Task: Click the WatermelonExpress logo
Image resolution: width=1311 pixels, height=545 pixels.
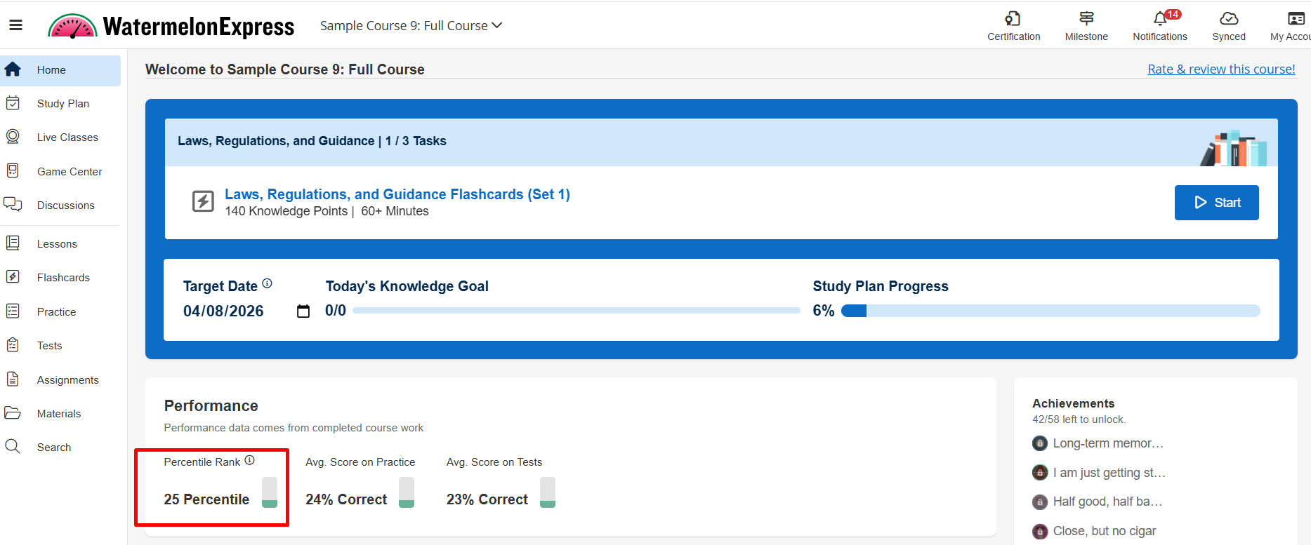Action: coord(171,27)
